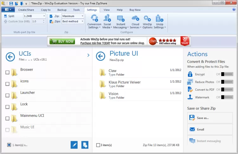Increase the Custom Size stepper value
Viewport: 238px width, 154px height.
pyautogui.click(x=44, y=20)
